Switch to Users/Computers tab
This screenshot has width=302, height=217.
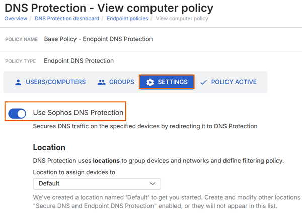pyautogui.click(x=50, y=82)
